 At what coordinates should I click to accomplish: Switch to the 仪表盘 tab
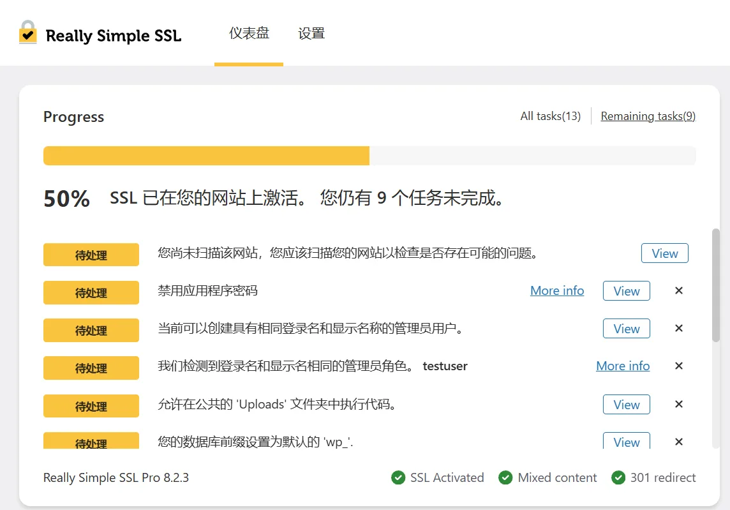click(x=249, y=33)
